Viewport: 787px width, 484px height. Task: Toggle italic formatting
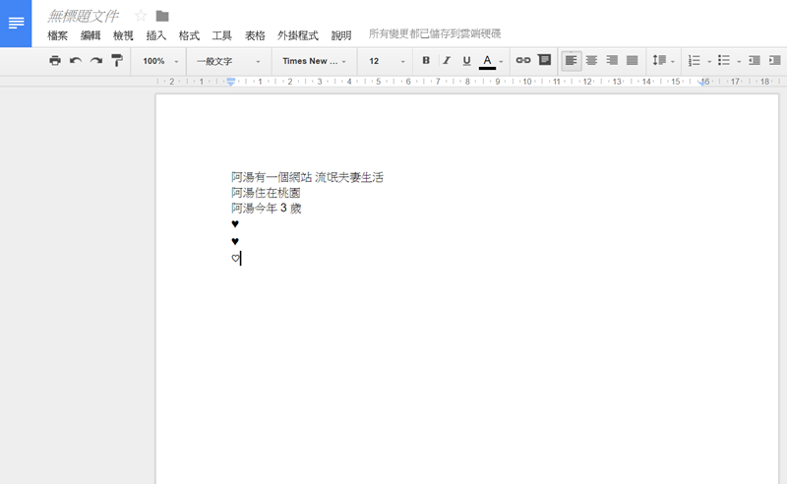(447, 60)
